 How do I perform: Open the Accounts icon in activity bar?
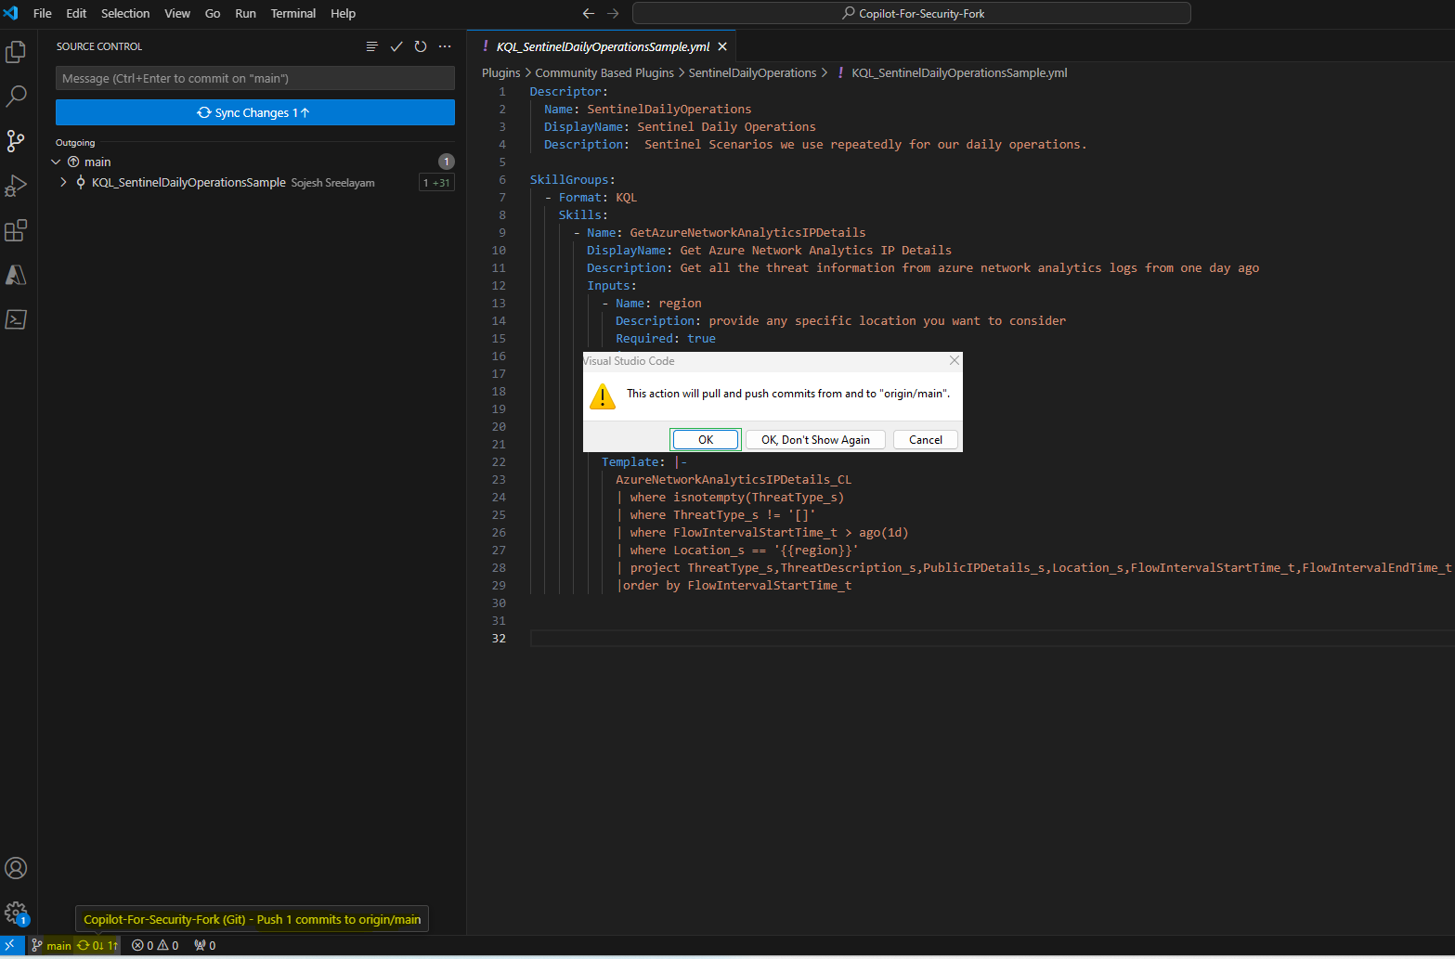16,868
